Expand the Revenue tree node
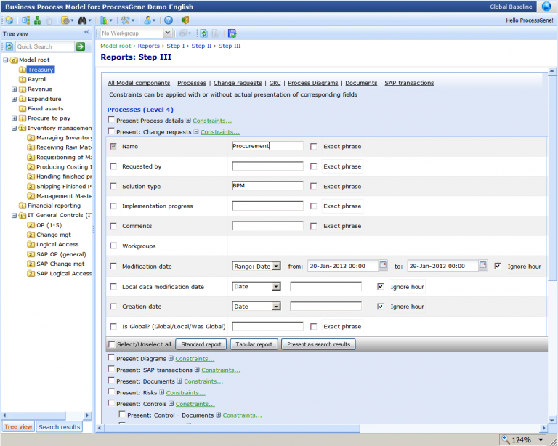The image size is (558, 446). click(14, 89)
